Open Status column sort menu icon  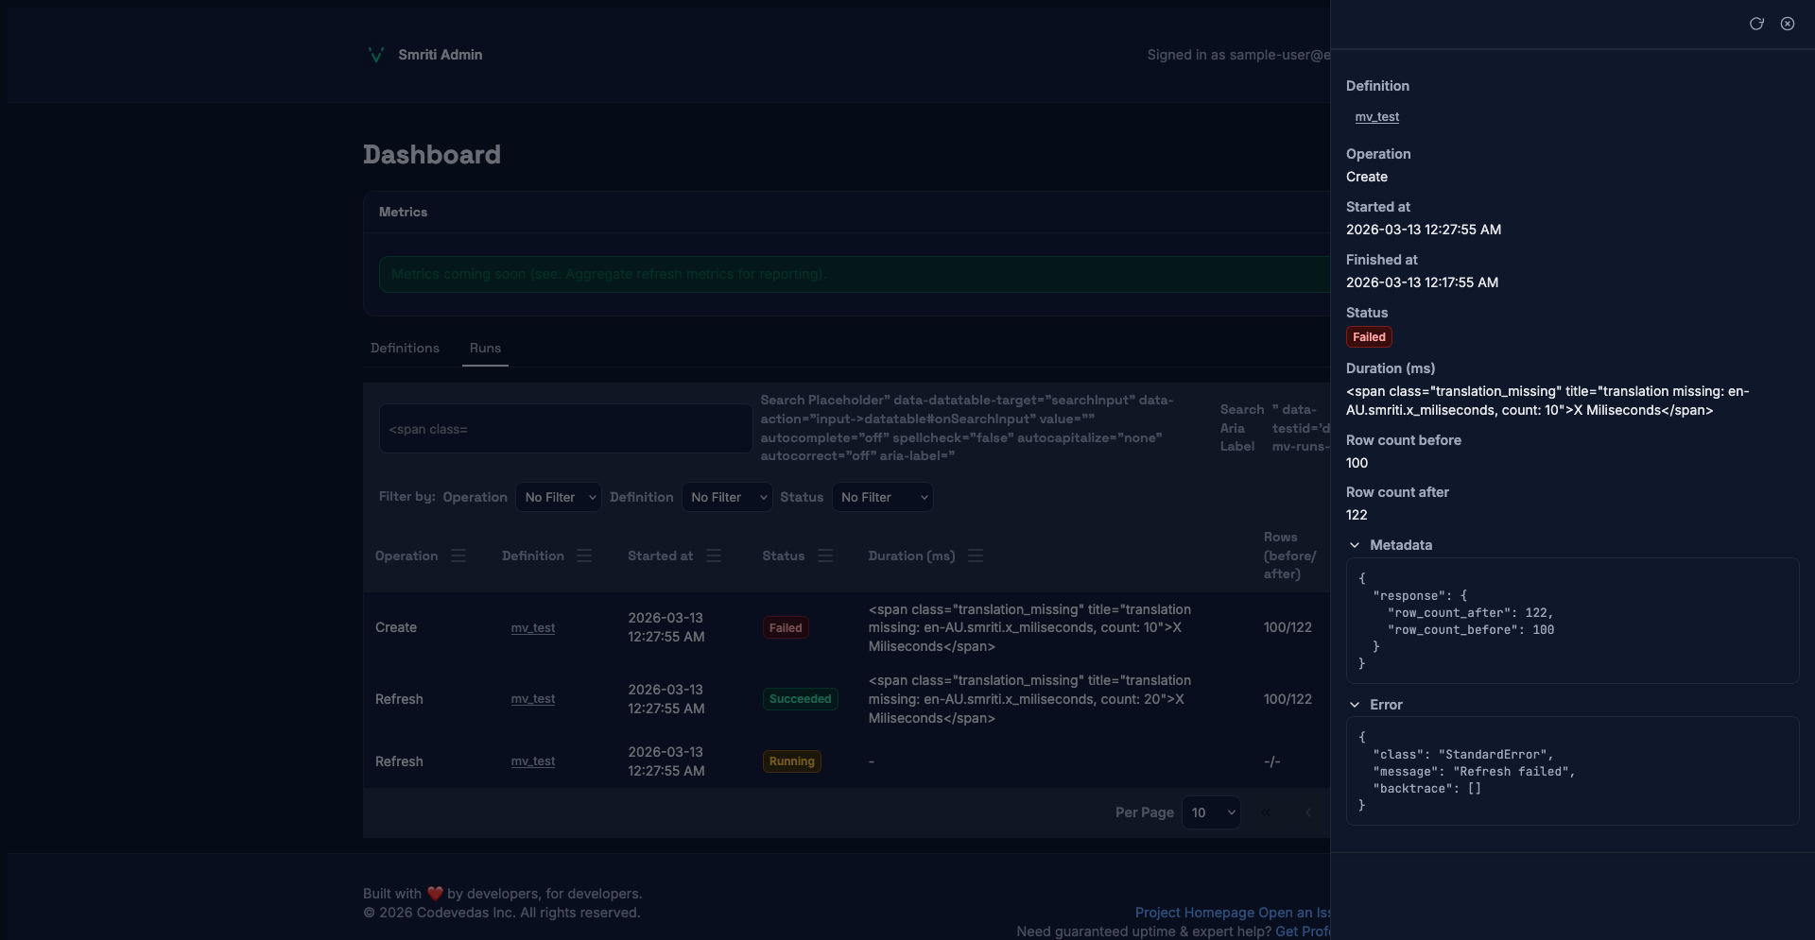(x=825, y=556)
